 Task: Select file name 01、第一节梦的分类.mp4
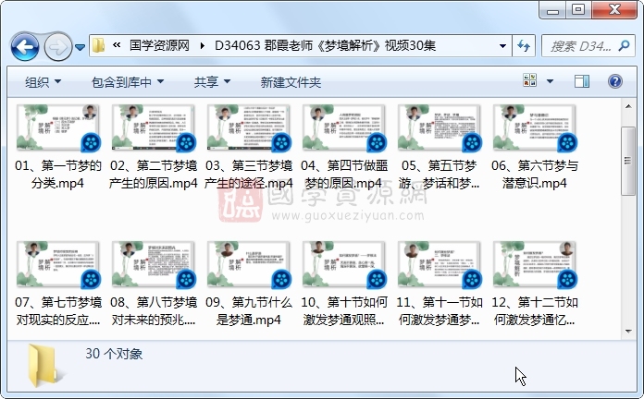[x=58, y=175]
